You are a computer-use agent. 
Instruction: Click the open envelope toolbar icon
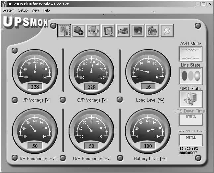coord(167,31)
